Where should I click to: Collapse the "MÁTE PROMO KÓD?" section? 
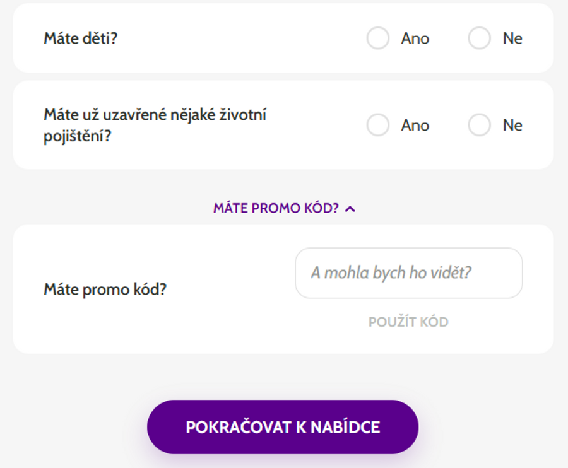click(x=283, y=208)
